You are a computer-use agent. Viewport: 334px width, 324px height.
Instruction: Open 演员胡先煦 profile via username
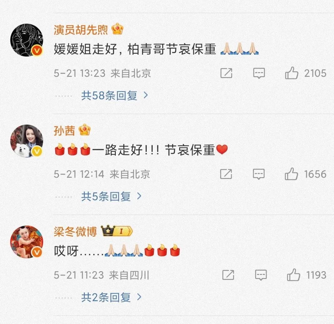[81, 29]
